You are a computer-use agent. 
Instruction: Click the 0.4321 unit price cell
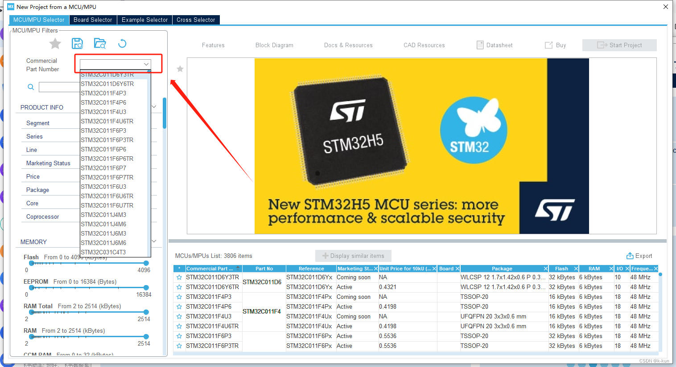click(x=408, y=287)
